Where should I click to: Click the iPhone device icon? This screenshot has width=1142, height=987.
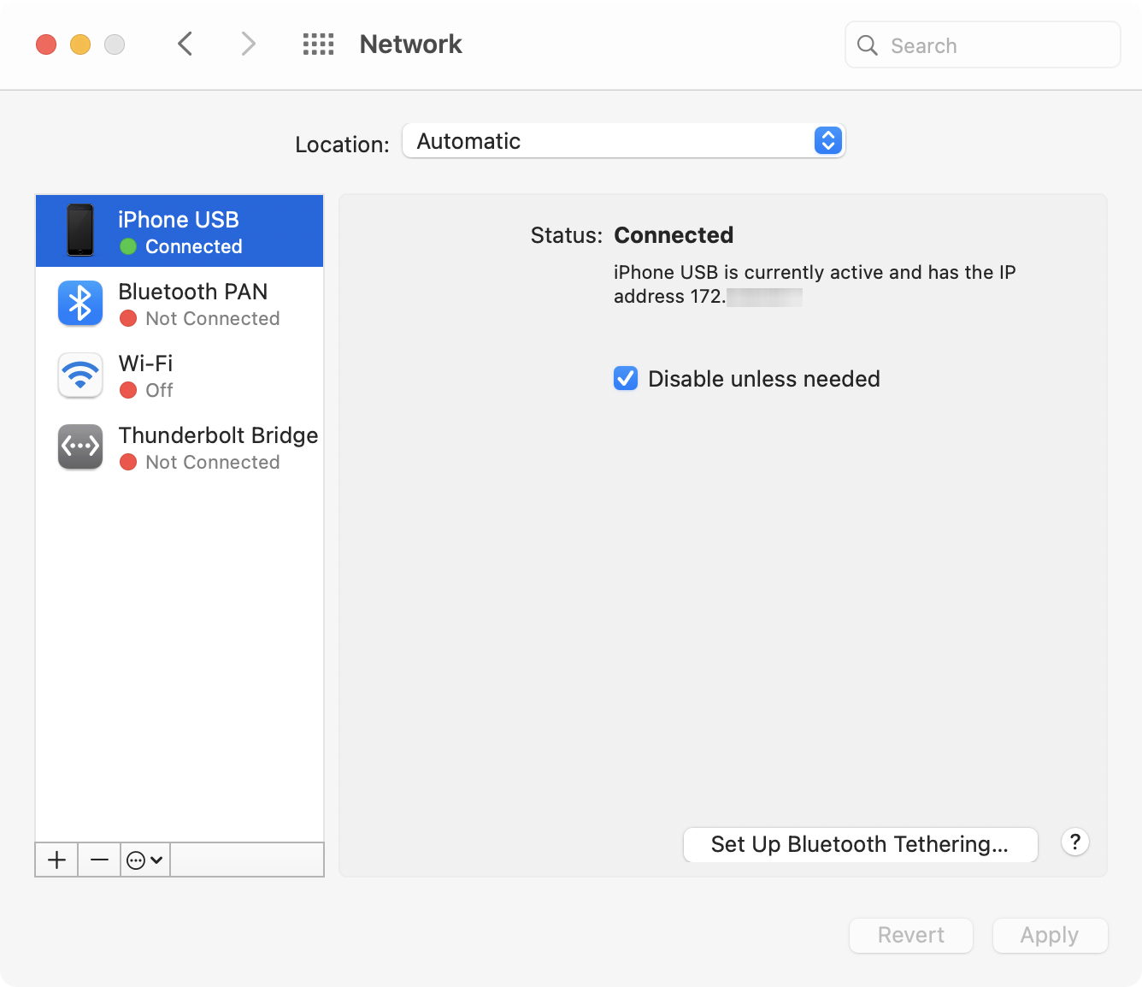(80, 230)
